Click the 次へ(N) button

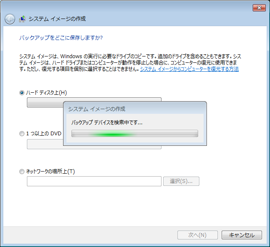[197, 235]
